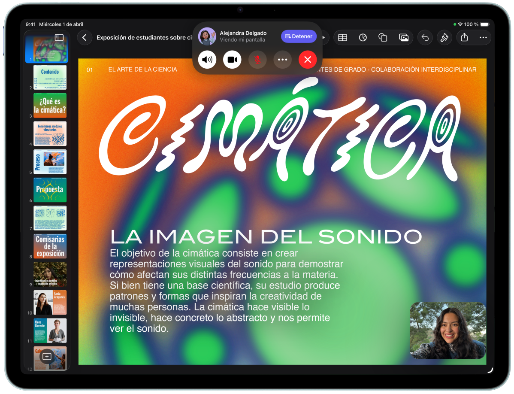This screenshot has width=514, height=394.
Task: Open the insert media photo icon
Action: tap(404, 38)
